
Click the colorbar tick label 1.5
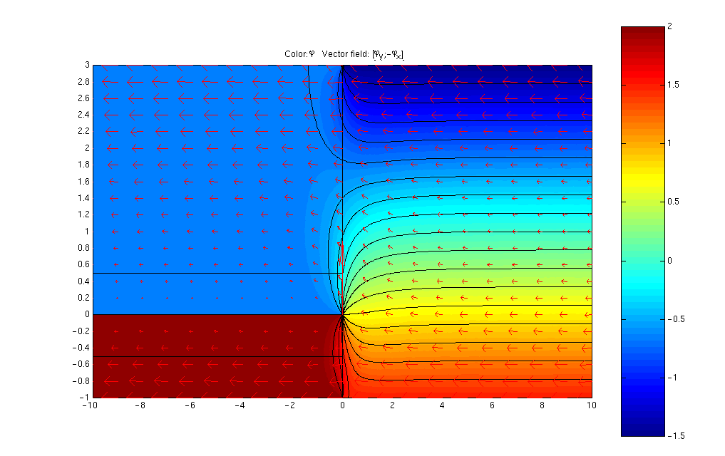click(x=673, y=85)
